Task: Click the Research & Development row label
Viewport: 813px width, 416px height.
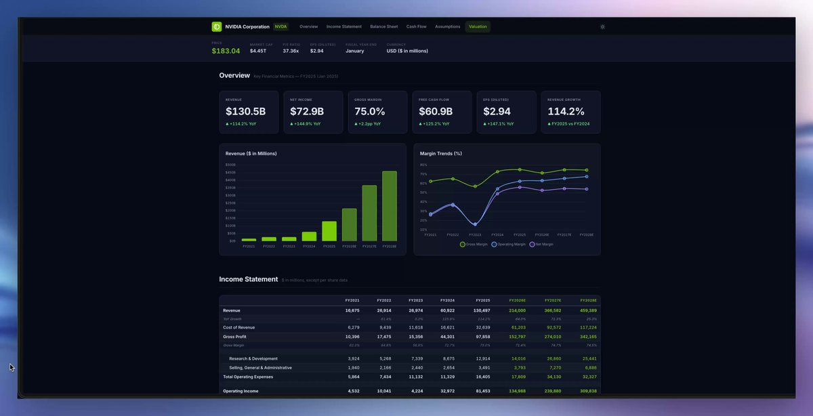Action: pos(253,358)
